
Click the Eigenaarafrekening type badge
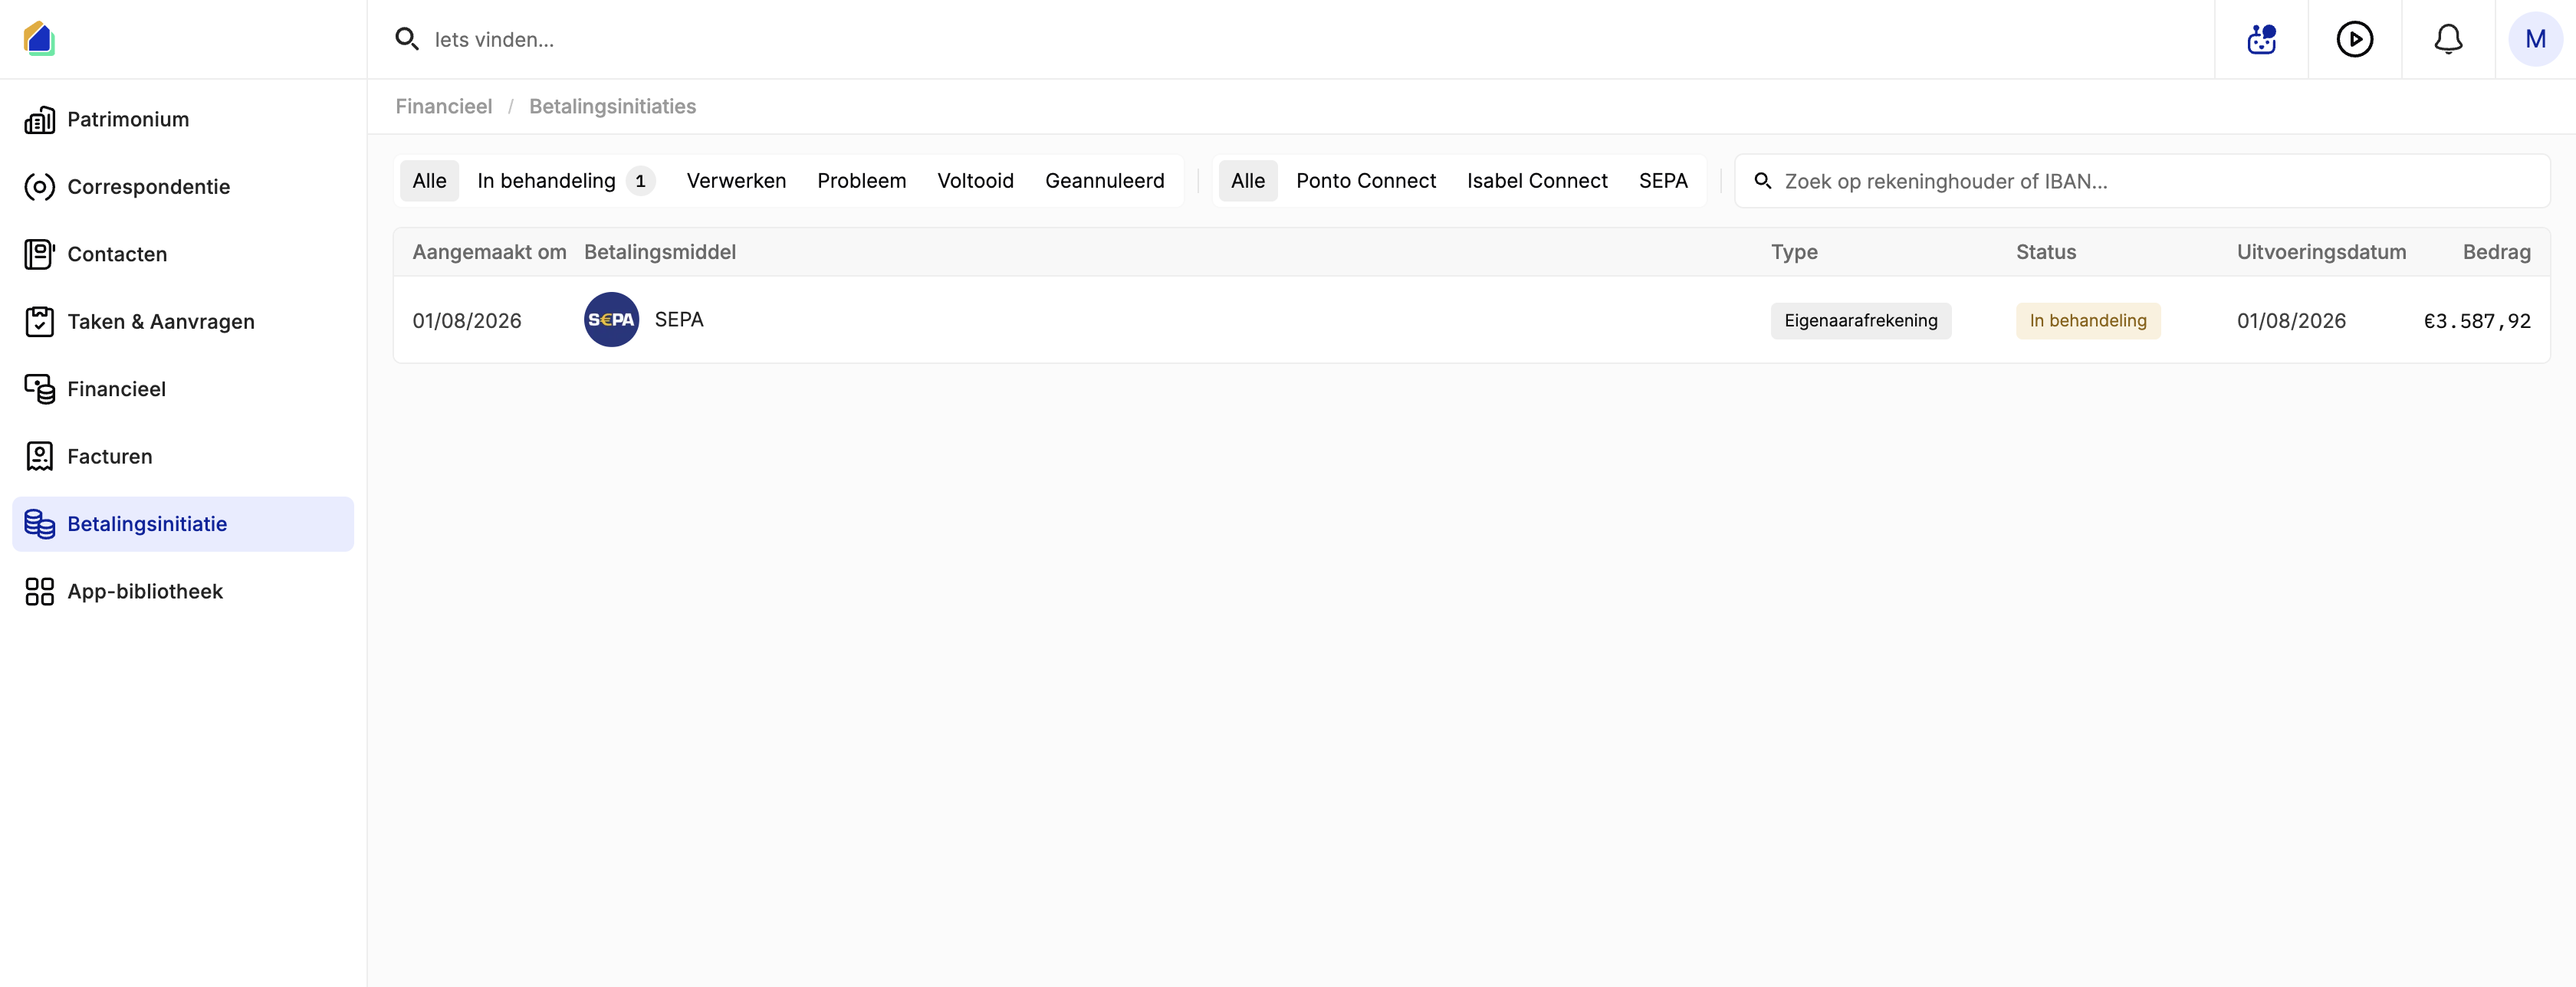click(x=1860, y=321)
